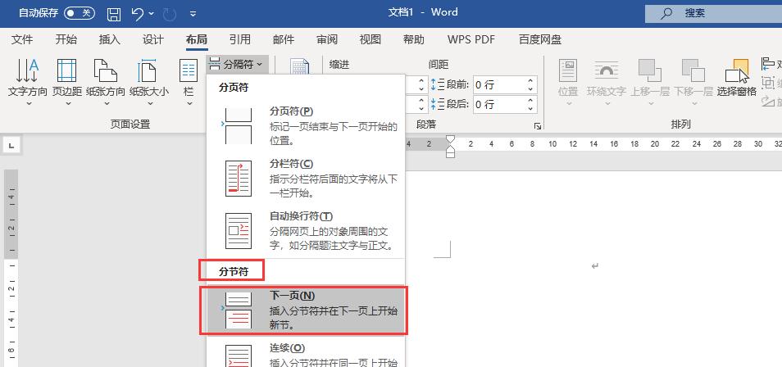The image size is (782, 367).
Task: Expand the 文字方向 dropdown chevron
Action: [x=29, y=104]
